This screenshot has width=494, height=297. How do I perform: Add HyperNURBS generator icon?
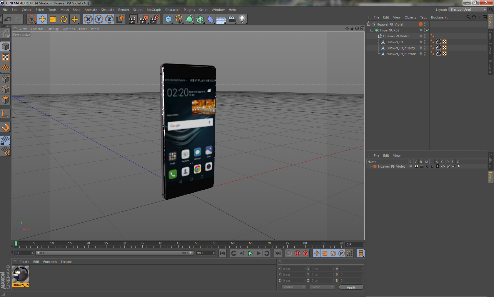click(189, 19)
